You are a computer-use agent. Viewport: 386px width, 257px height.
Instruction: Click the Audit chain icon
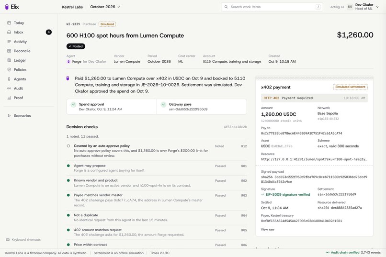coord(9,88)
